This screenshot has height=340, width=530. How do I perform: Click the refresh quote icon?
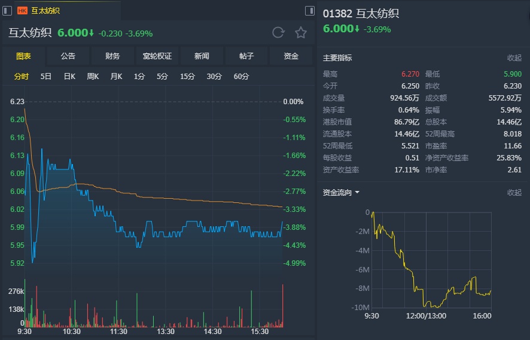coord(278,33)
